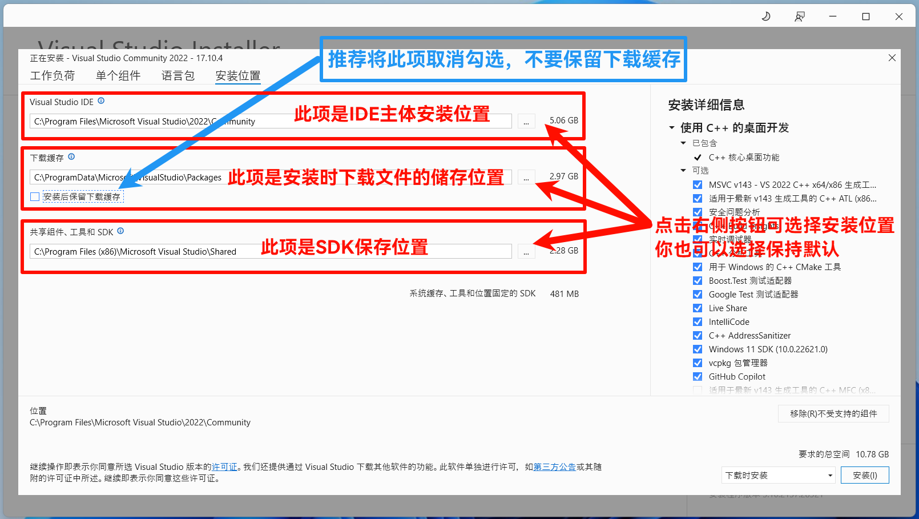This screenshot has height=519, width=919.
Task: Click the C++ 核心桌面功能 item
Action: pos(744,158)
